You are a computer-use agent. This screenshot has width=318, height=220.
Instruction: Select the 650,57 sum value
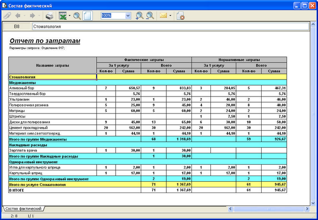(x=128, y=88)
